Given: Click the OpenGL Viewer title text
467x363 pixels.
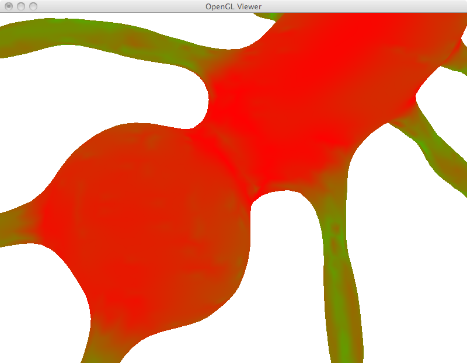Looking at the screenshot, I should 233,6.
